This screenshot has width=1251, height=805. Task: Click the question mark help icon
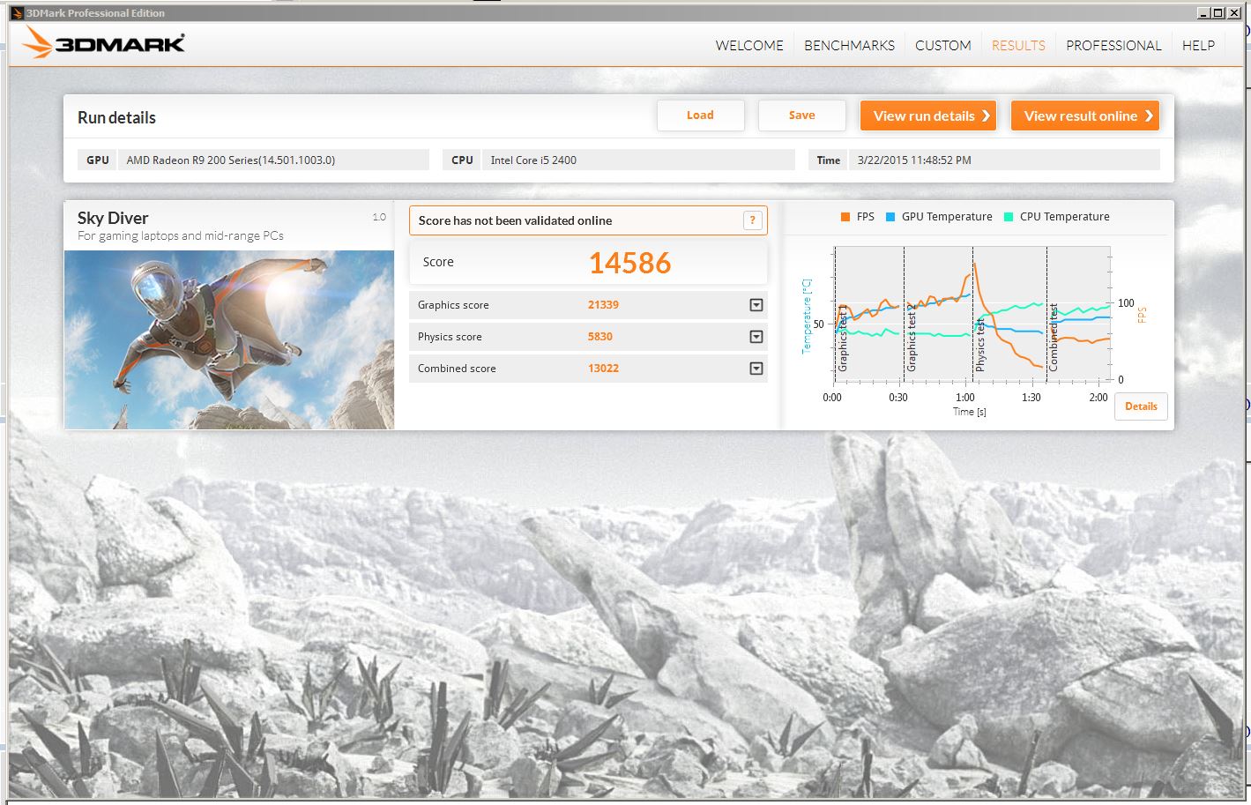752,220
